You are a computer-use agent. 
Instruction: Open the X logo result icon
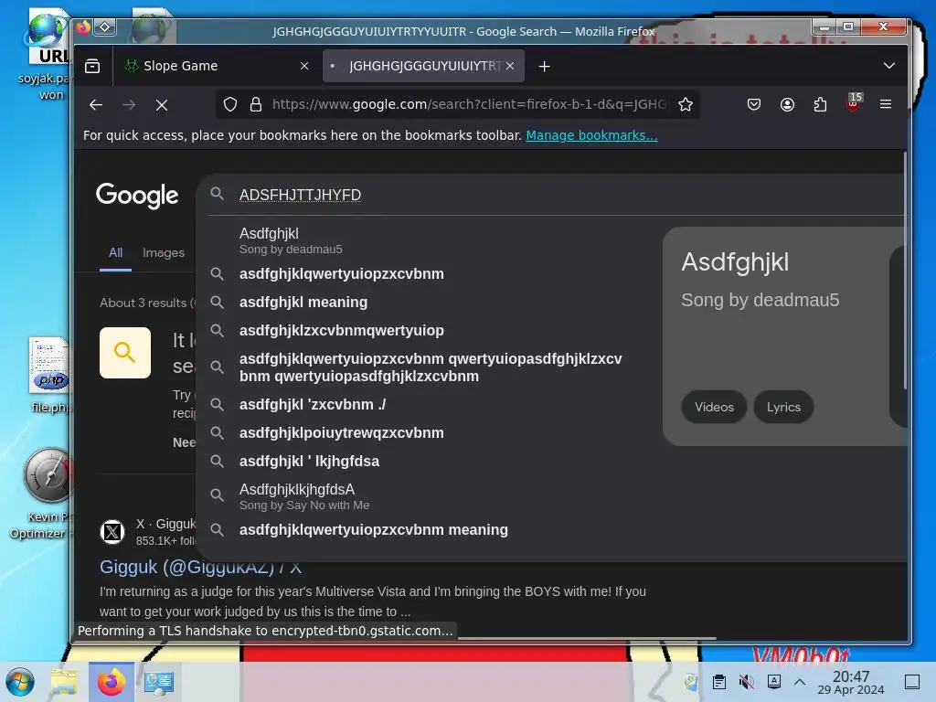tap(112, 532)
